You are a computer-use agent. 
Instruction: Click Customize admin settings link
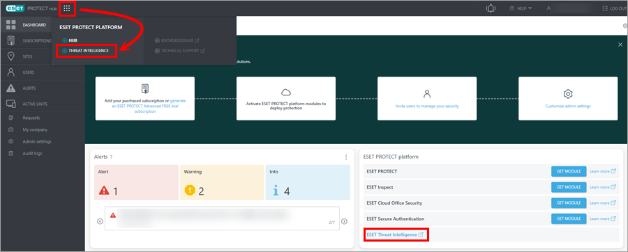pos(568,107)
